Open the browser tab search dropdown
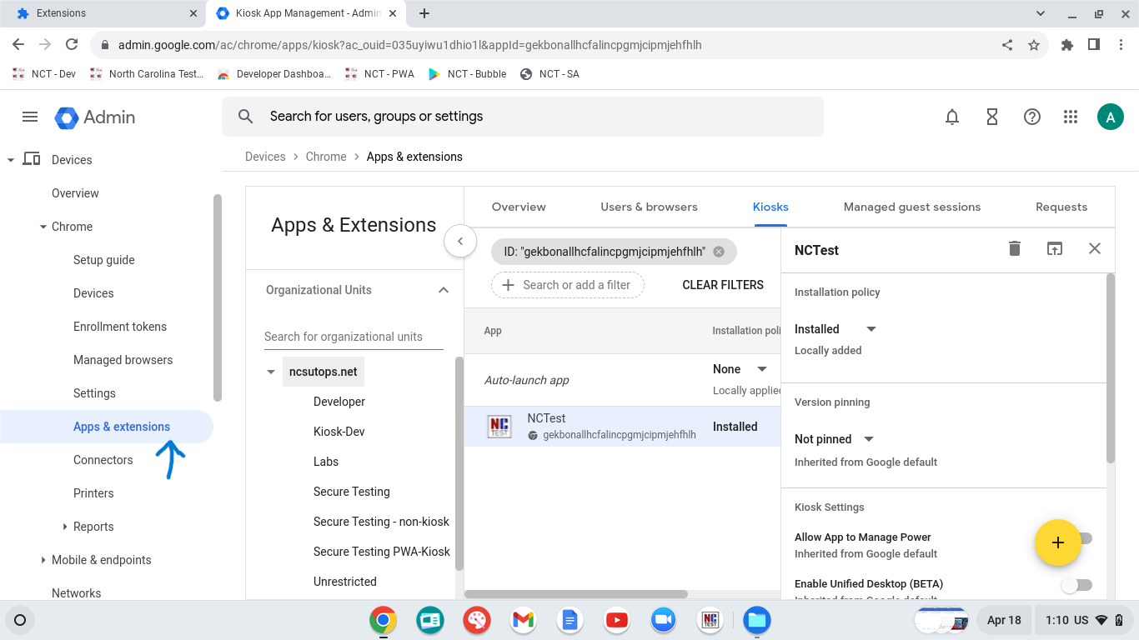This screenshot has width=1139, height=640. click(x=1041, y=13)
